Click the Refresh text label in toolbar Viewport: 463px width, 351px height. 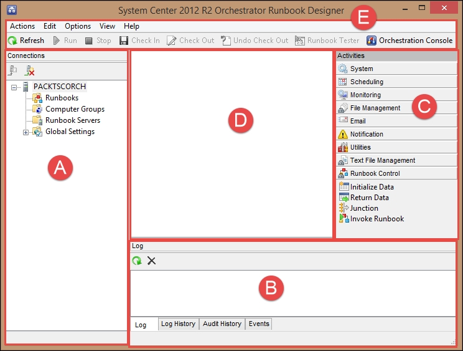pyautogui.click(x=32, y=41)
